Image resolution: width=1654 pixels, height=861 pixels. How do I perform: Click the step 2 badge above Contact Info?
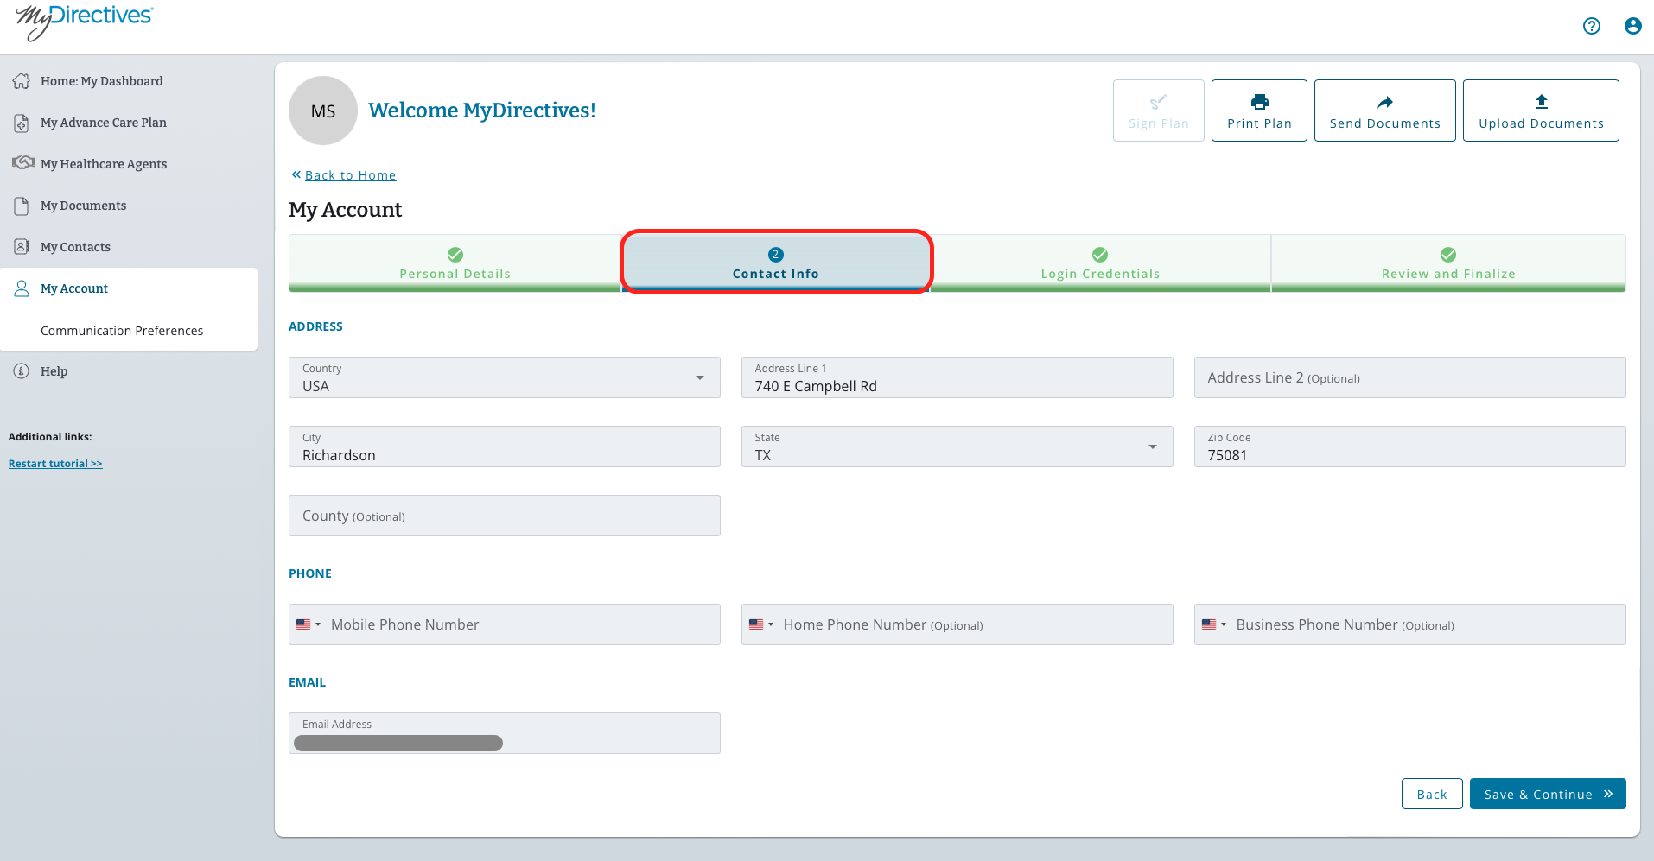pos(776,255)
